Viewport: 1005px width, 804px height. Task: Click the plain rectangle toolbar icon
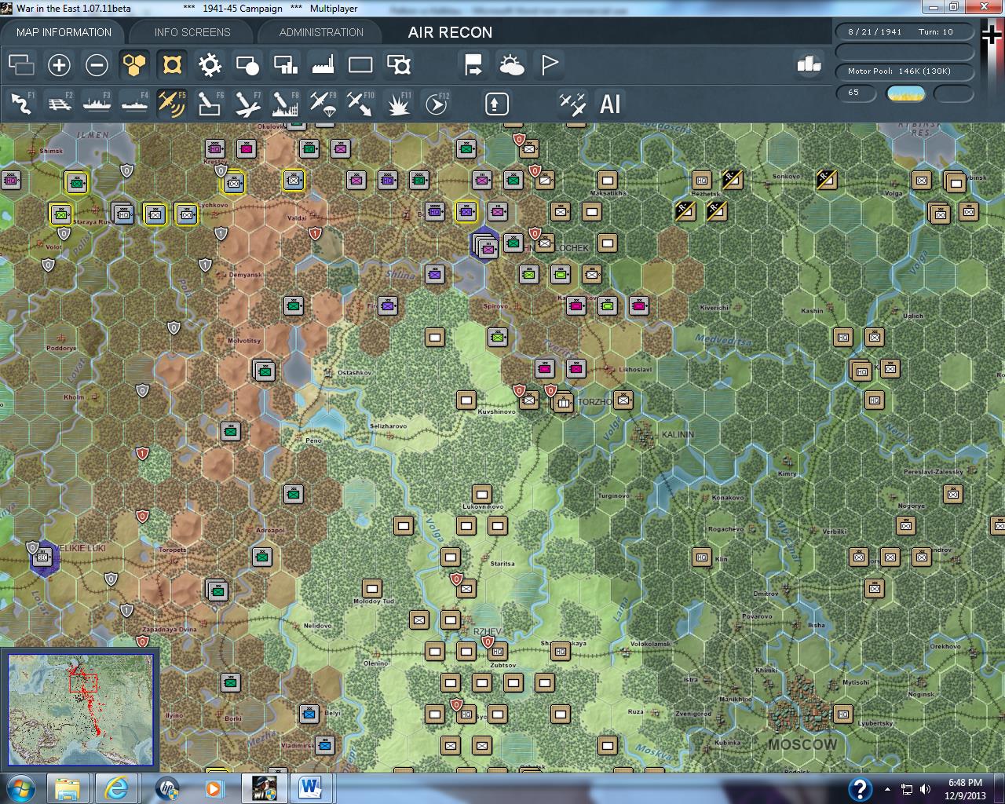[360, 64]
